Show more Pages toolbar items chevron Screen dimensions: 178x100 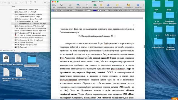(143, 5)
